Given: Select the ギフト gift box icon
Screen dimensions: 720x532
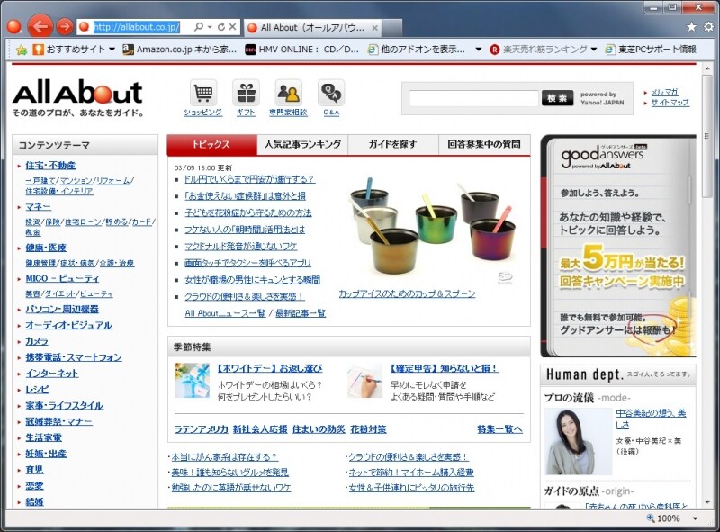Looking at the screenshot, I should [x=246, y=95].
